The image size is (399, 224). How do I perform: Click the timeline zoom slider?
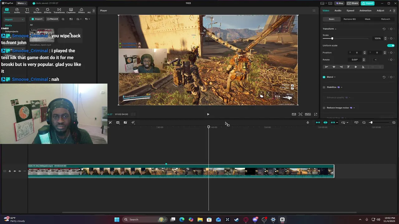tap(371, 123)
